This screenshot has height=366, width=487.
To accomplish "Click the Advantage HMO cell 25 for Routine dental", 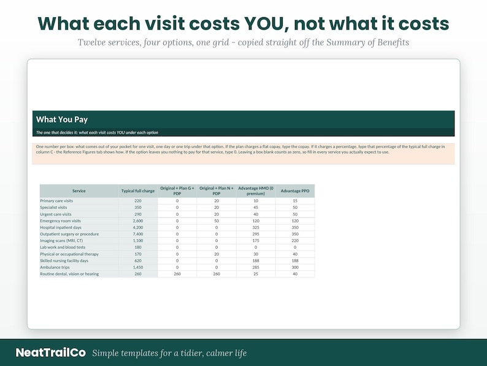I will (x=256, y=274).
